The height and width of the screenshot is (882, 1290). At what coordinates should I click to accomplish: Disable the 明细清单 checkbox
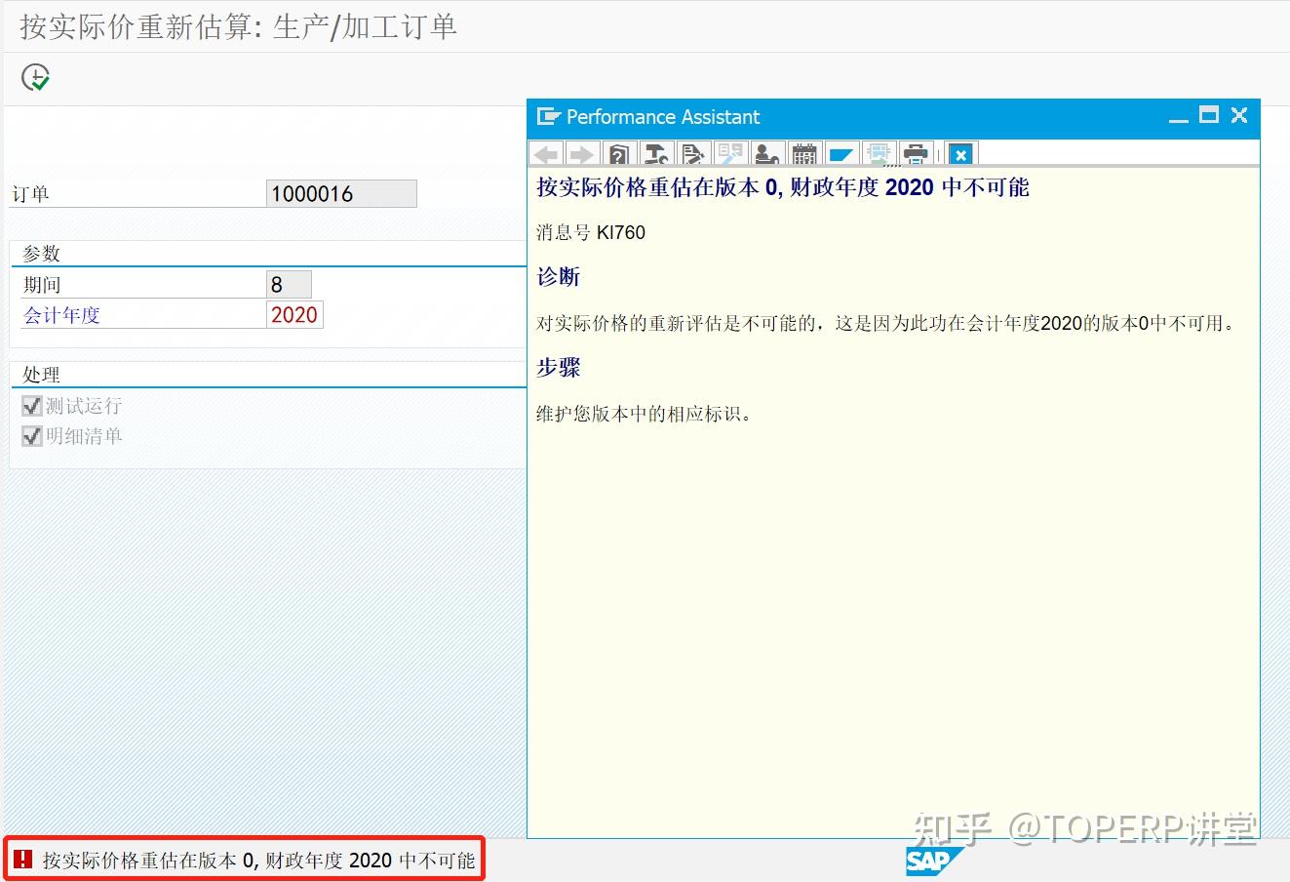32,435
